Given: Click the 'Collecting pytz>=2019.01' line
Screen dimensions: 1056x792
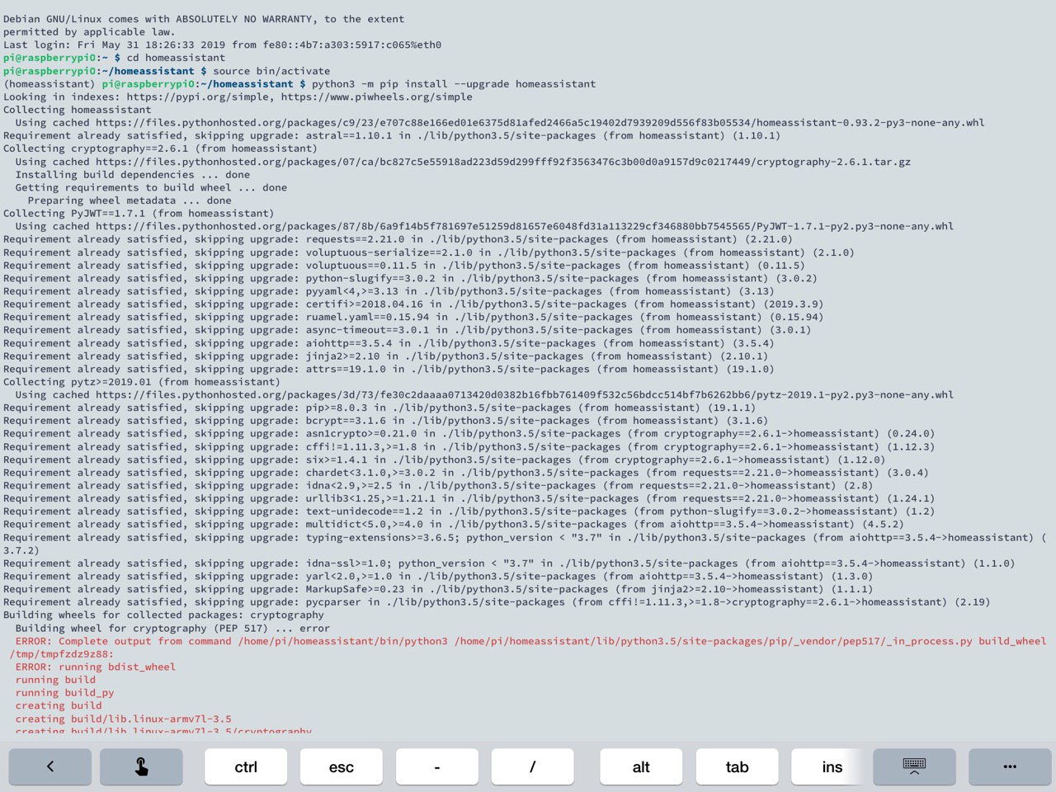Looking at the screenshot, I should pos(142,382).
